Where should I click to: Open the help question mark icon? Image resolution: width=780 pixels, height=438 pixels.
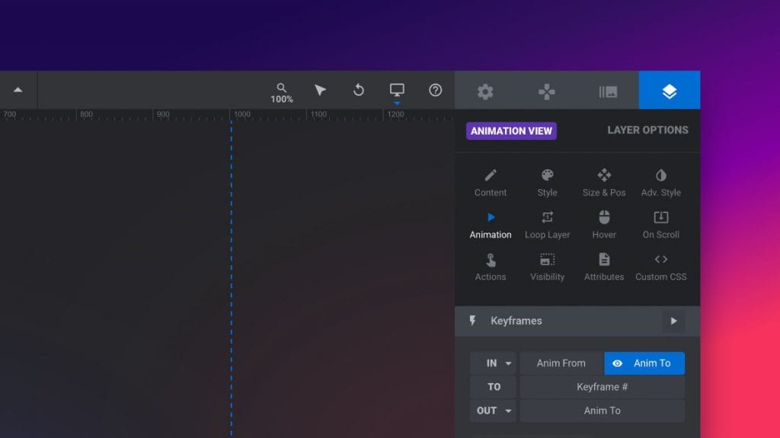(x=435, y=90)
